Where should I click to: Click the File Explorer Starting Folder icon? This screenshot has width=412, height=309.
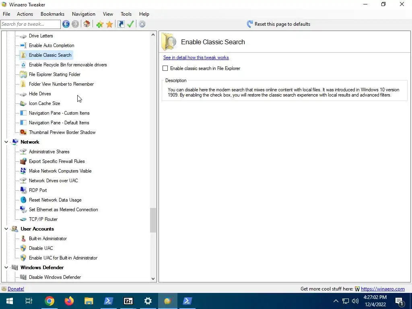23,74
